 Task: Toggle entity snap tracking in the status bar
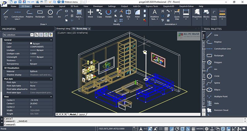coord(188,129)
